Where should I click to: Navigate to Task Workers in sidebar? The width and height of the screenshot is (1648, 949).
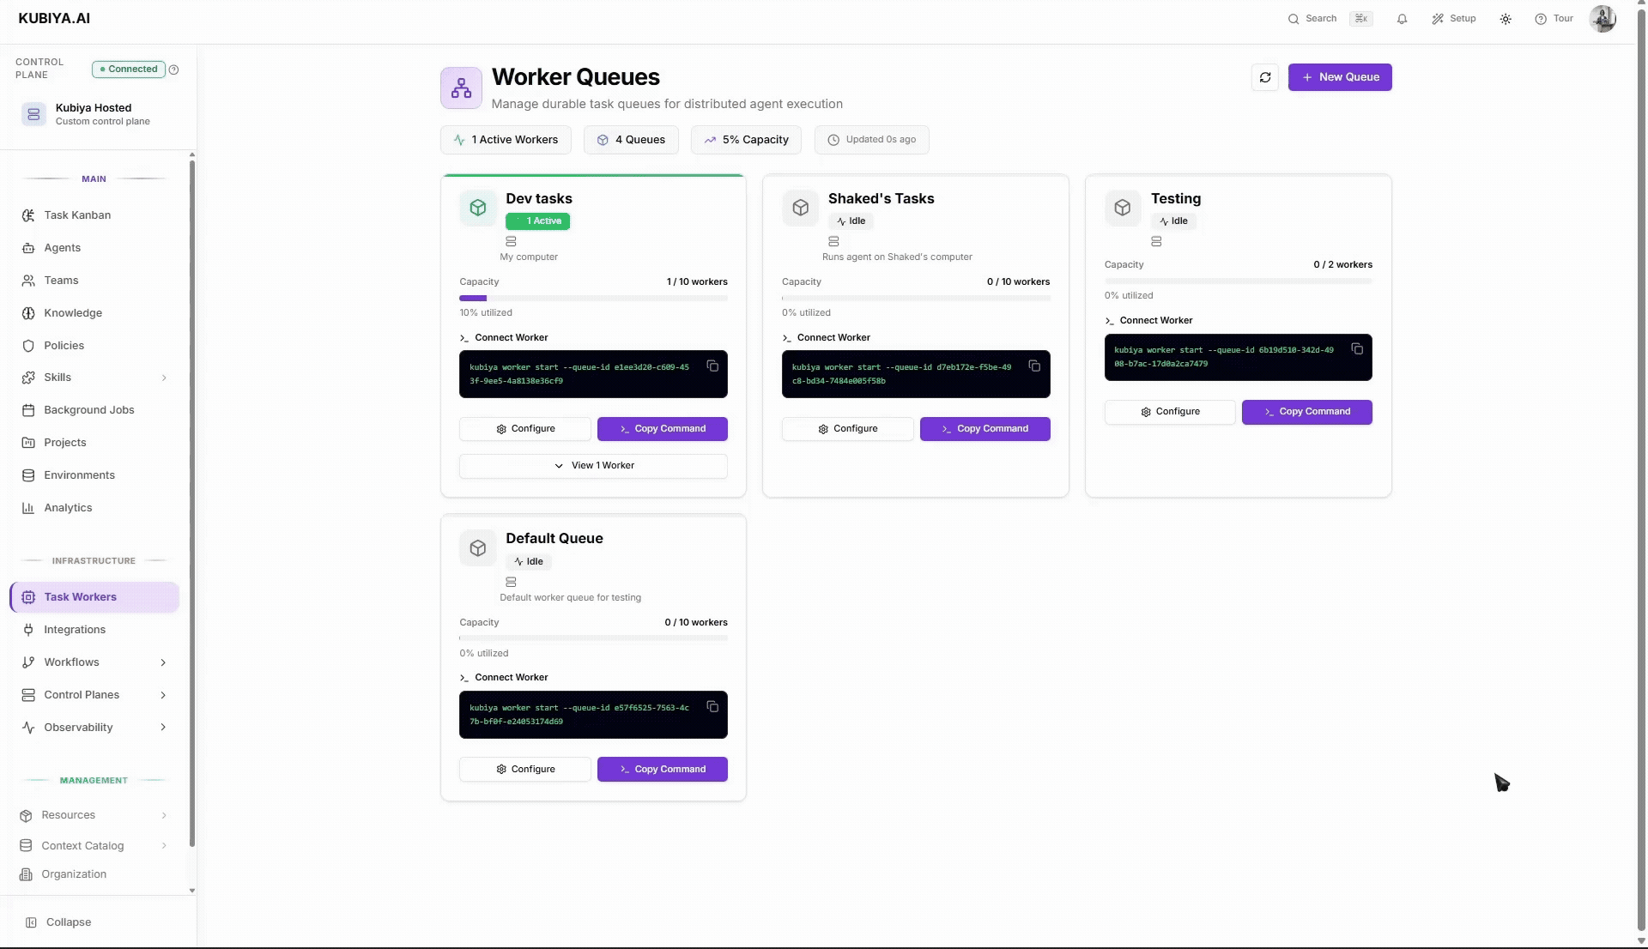93,596
